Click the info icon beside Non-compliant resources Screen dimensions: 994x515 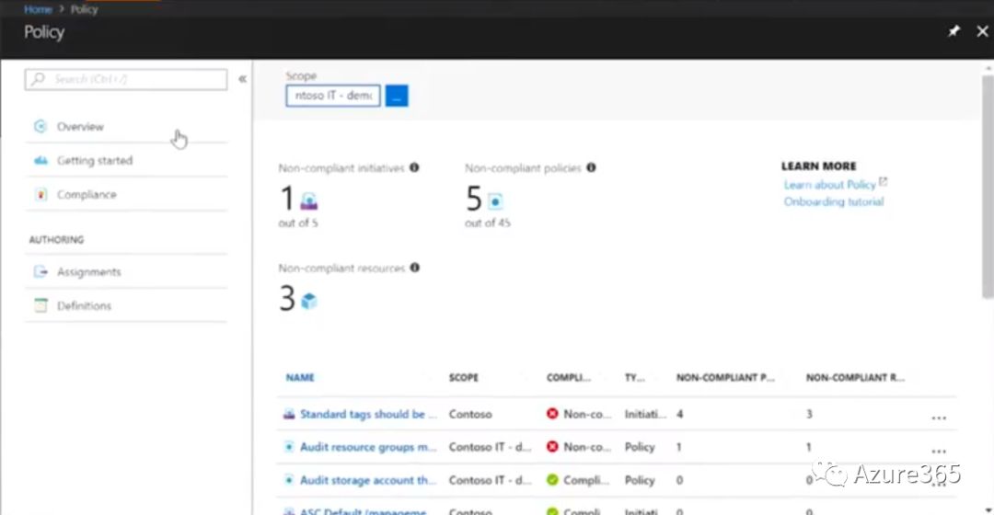click(x=415, y=268)
